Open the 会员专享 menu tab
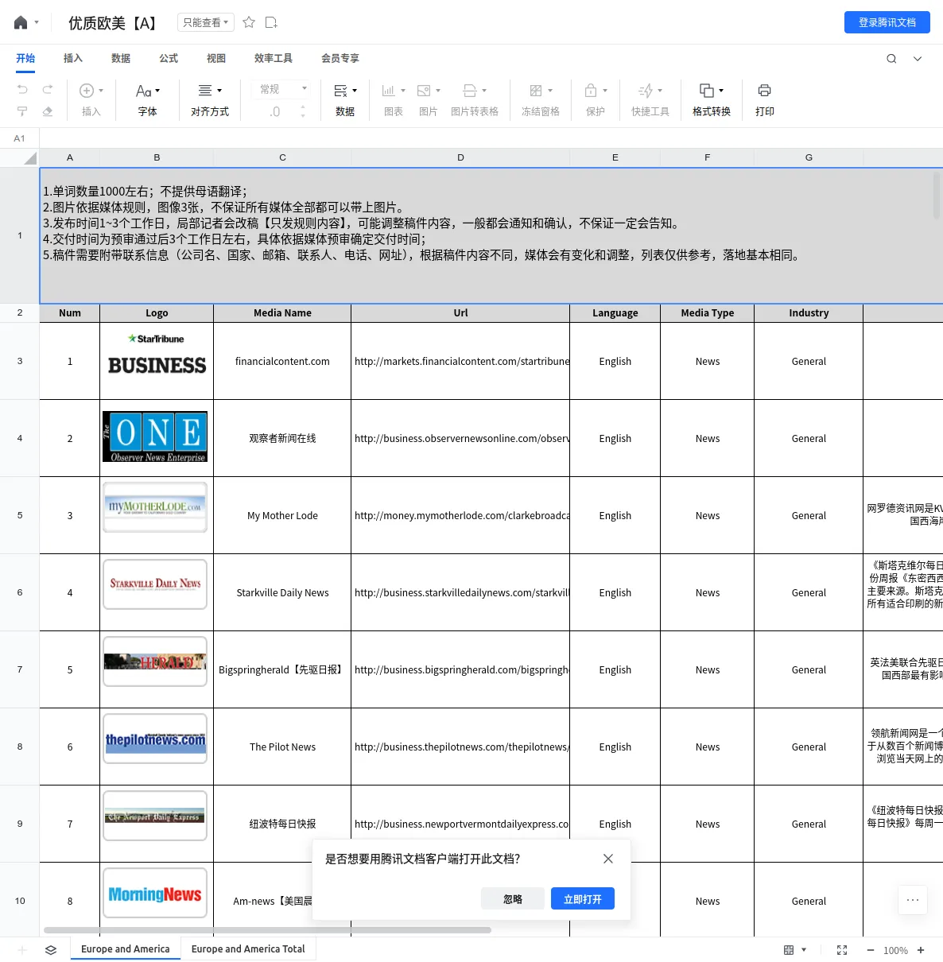This screenshot has width=943, height=962. click(x=340, y=58)
